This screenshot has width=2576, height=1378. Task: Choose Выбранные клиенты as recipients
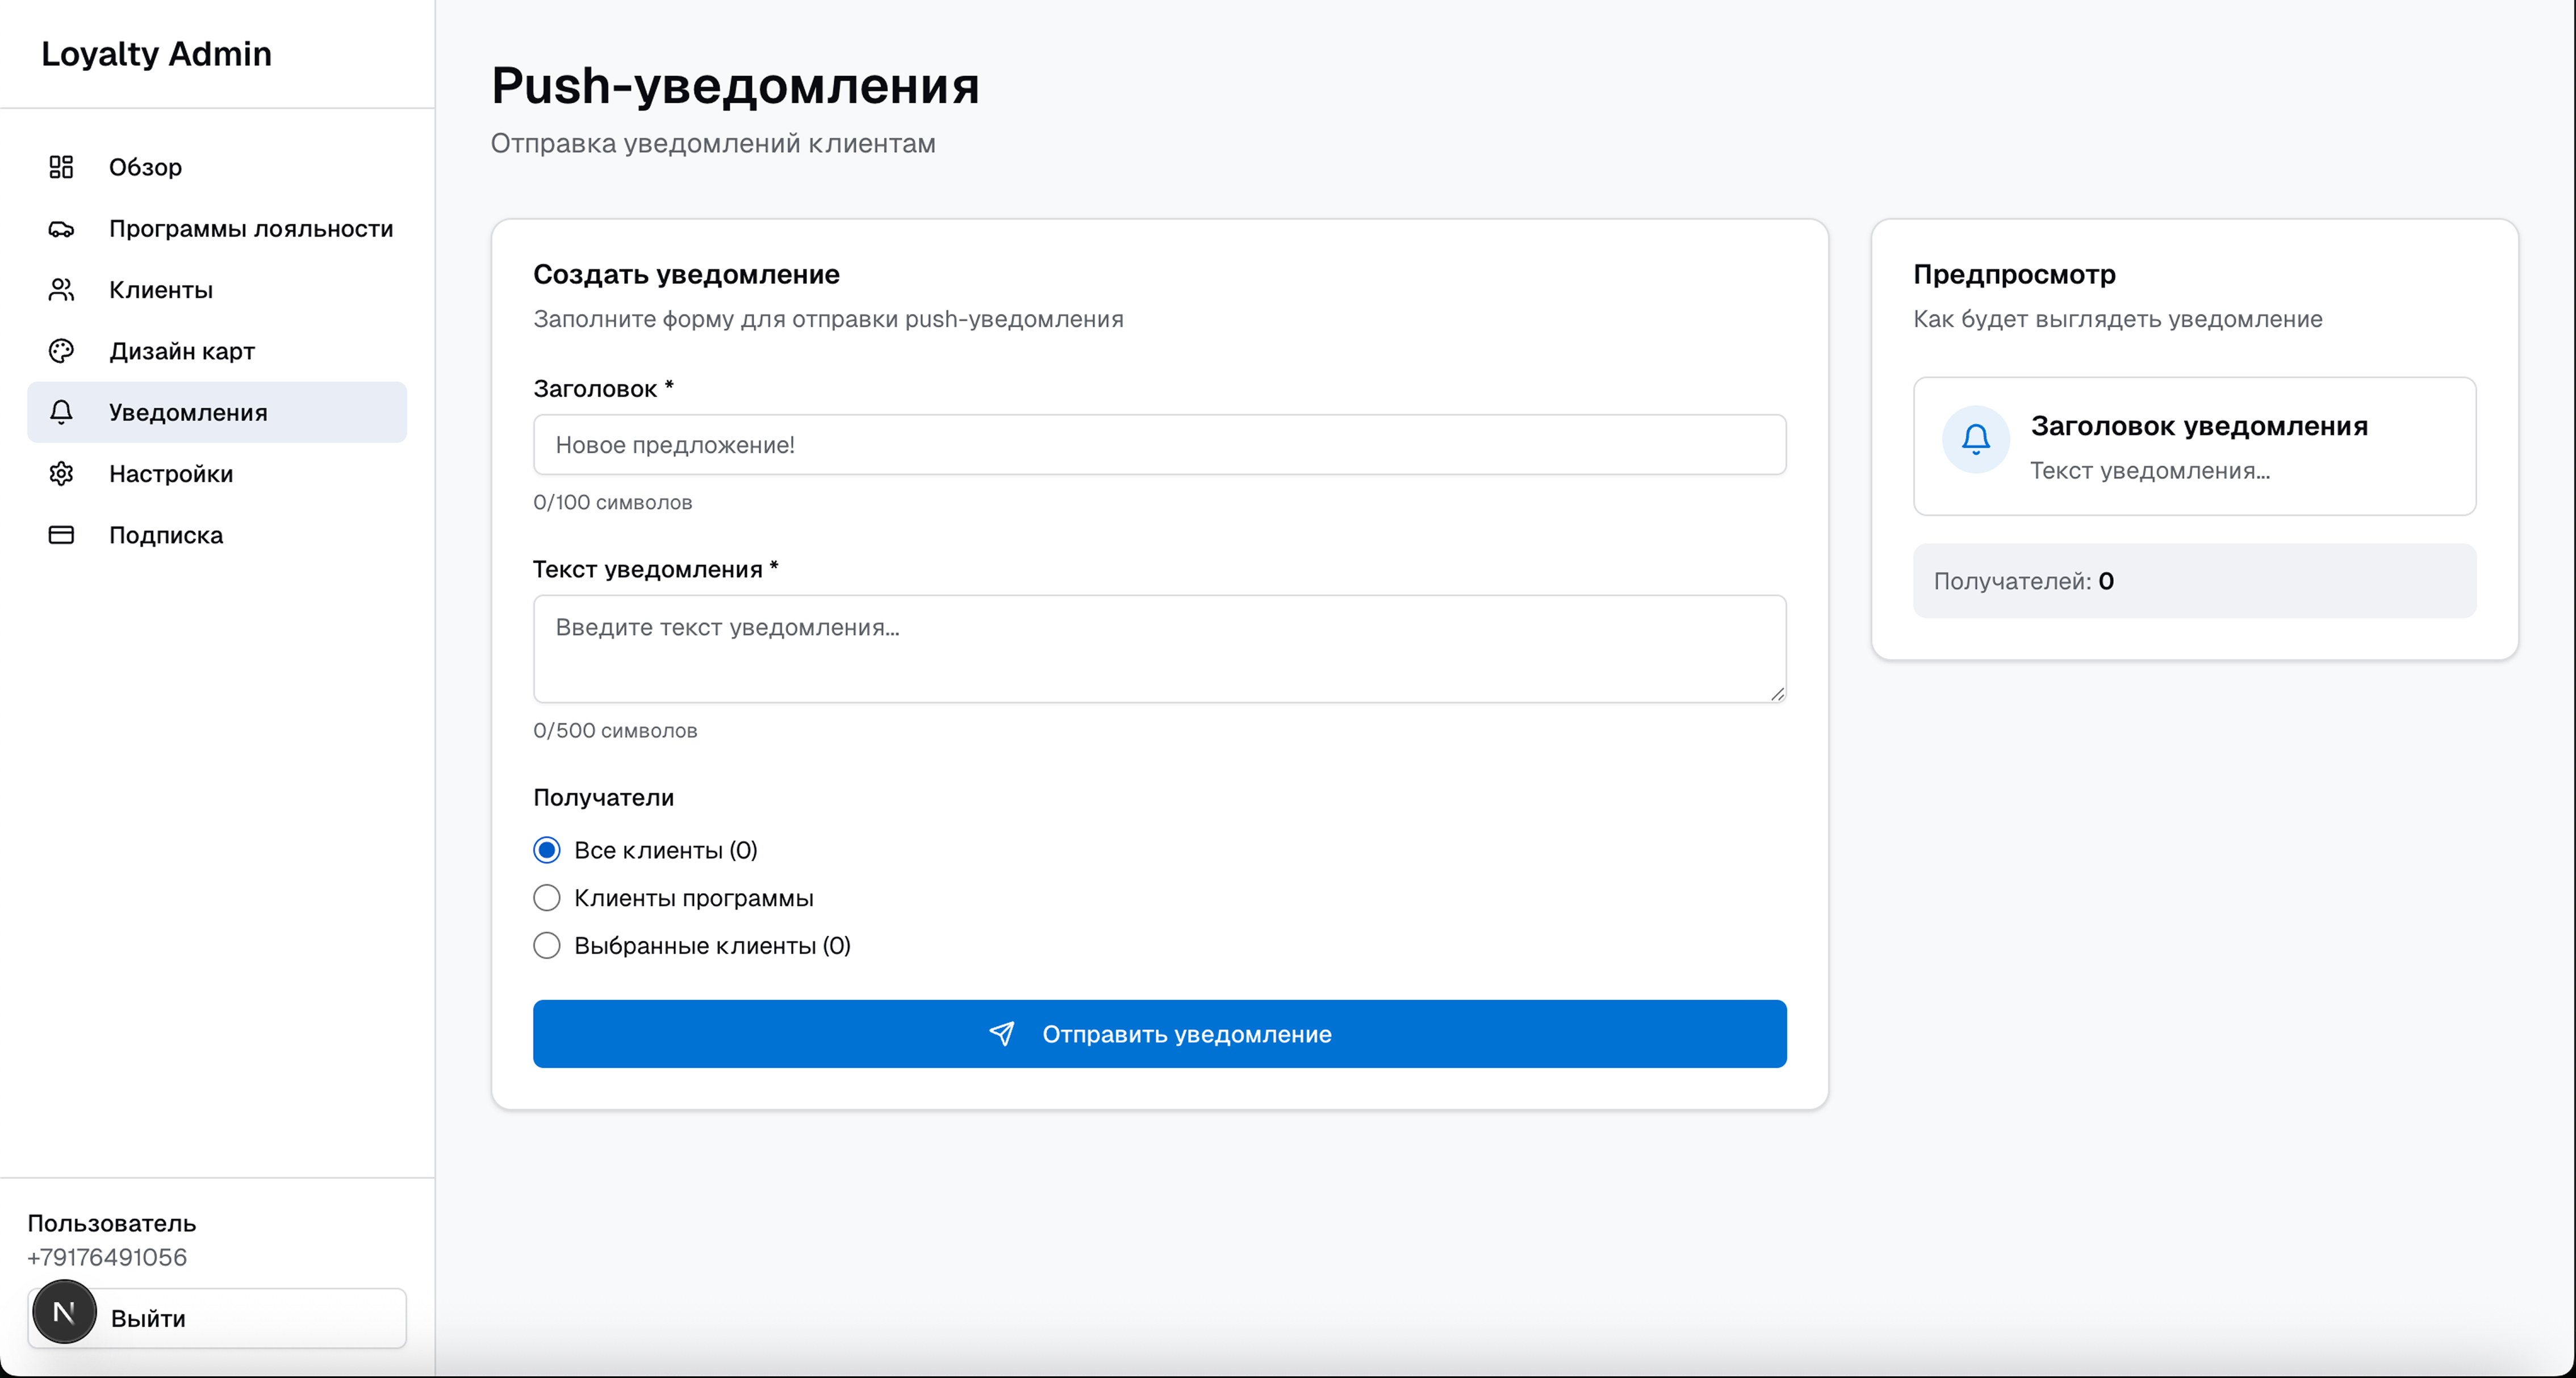pos(547,945)
